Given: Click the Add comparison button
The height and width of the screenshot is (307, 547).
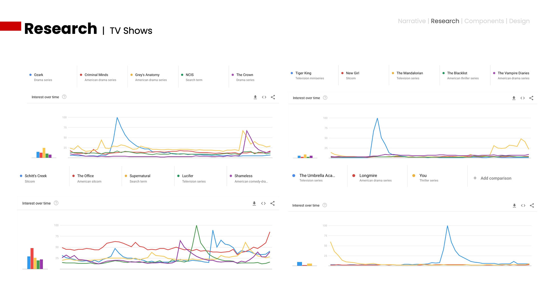Looking at the screenshot, I should coord(492,178).
